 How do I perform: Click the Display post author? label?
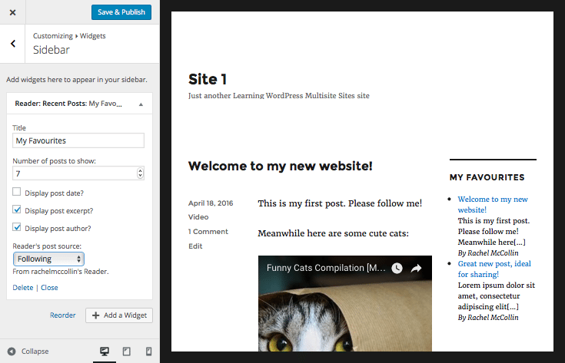pos(58,229)
